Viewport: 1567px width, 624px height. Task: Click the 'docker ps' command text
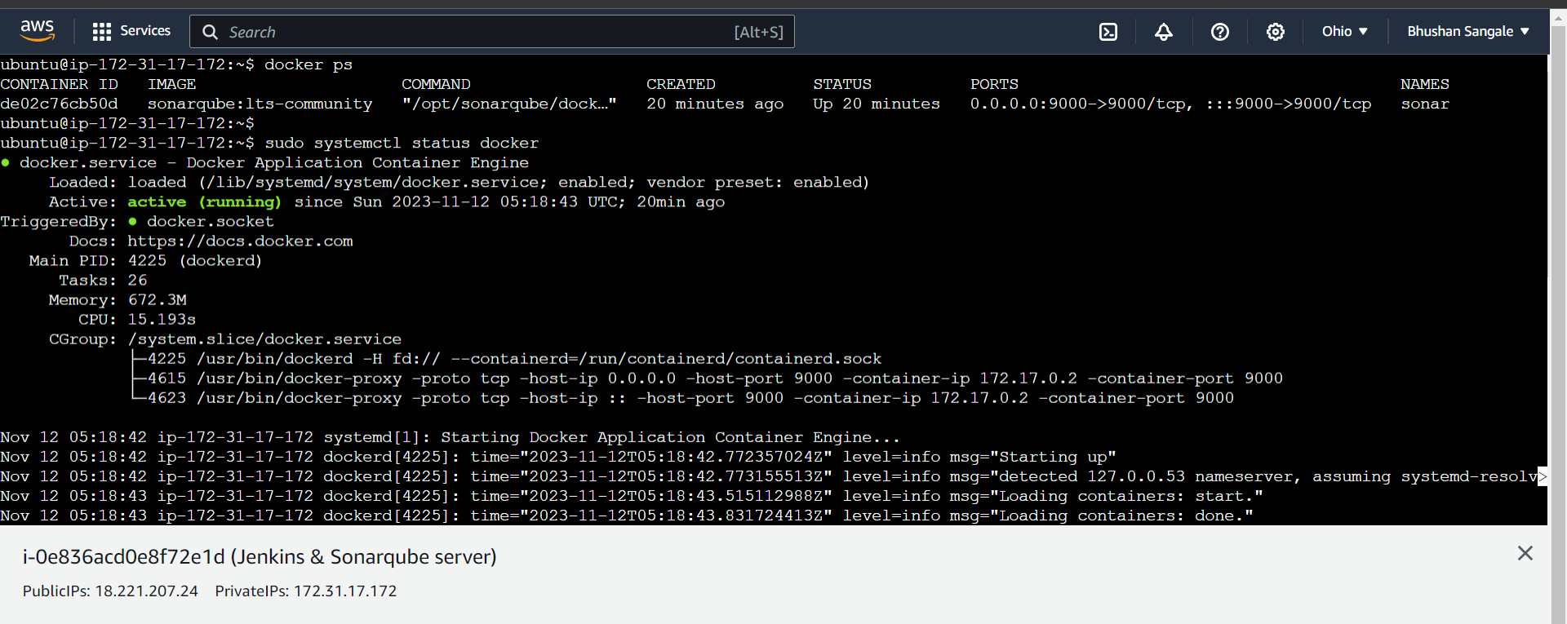(x=309, y=65)
